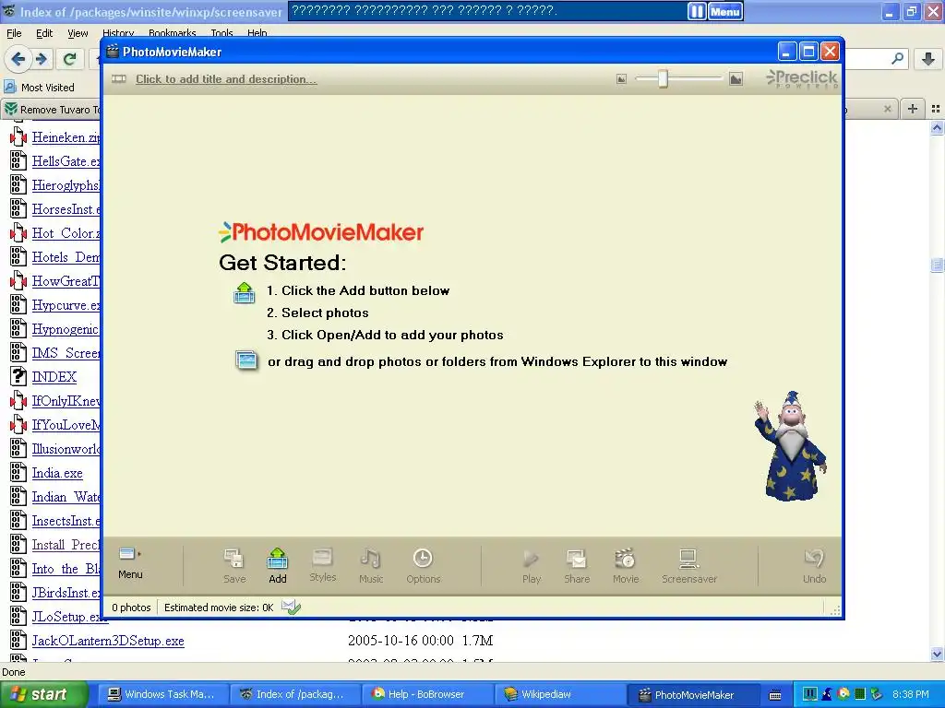
Task: Click the browser Forward arrow button
Action: point(42,59)
